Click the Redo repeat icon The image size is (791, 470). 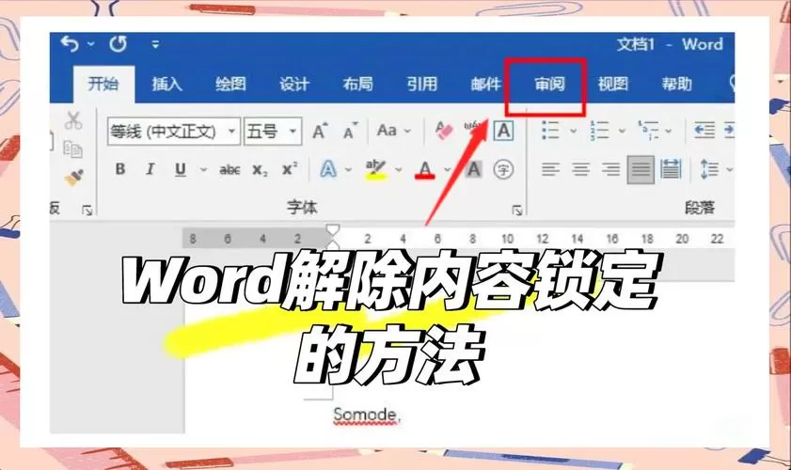(x=119, y=44)
